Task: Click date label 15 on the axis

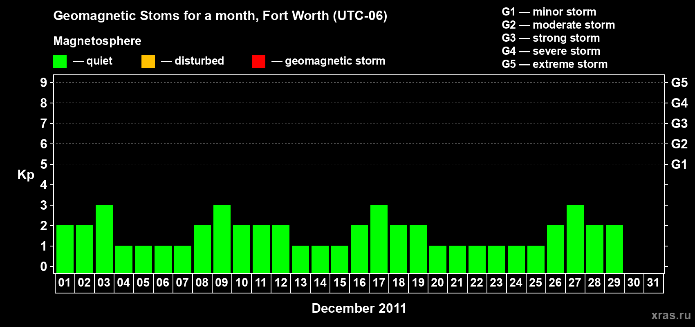Action: click(x=340, y=282)
